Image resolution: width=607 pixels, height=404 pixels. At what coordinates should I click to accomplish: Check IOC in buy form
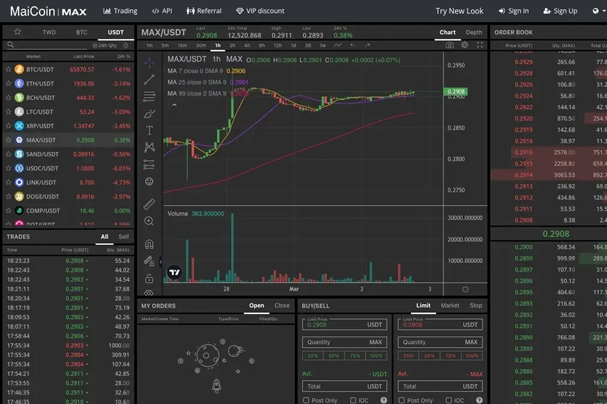click(353, 400)
